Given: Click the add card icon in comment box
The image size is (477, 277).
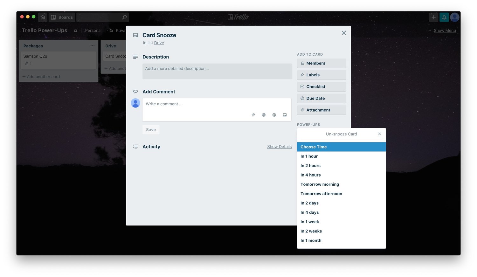Looking at the screenshot, I should (285, 115).
